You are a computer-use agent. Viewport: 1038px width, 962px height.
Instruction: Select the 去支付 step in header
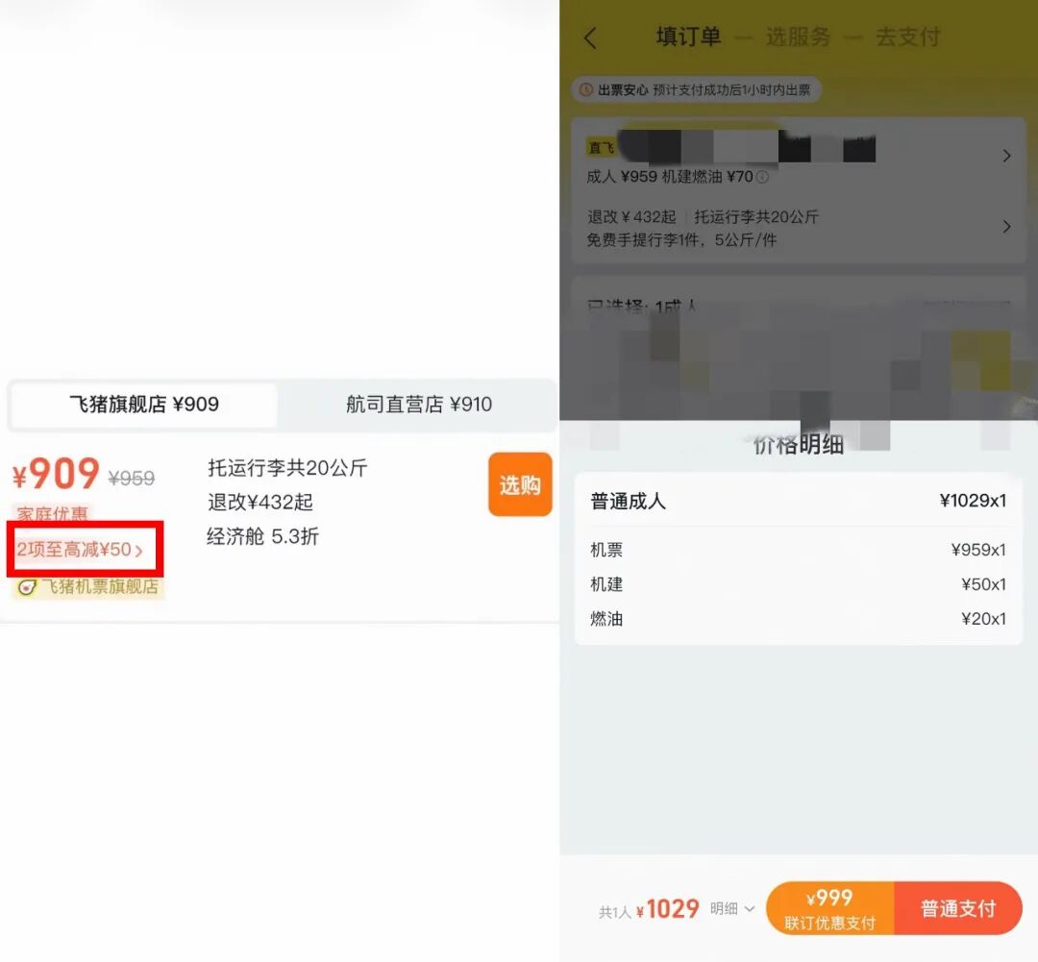[x=906, y=37]
